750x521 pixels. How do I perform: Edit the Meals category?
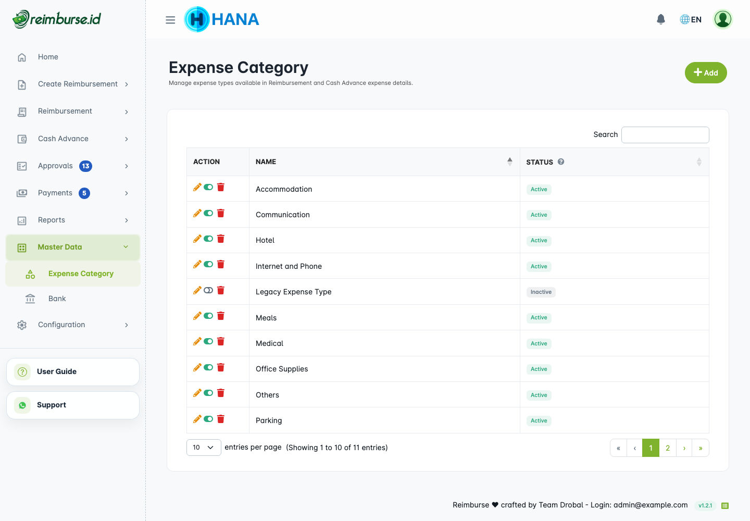(197, 316)
